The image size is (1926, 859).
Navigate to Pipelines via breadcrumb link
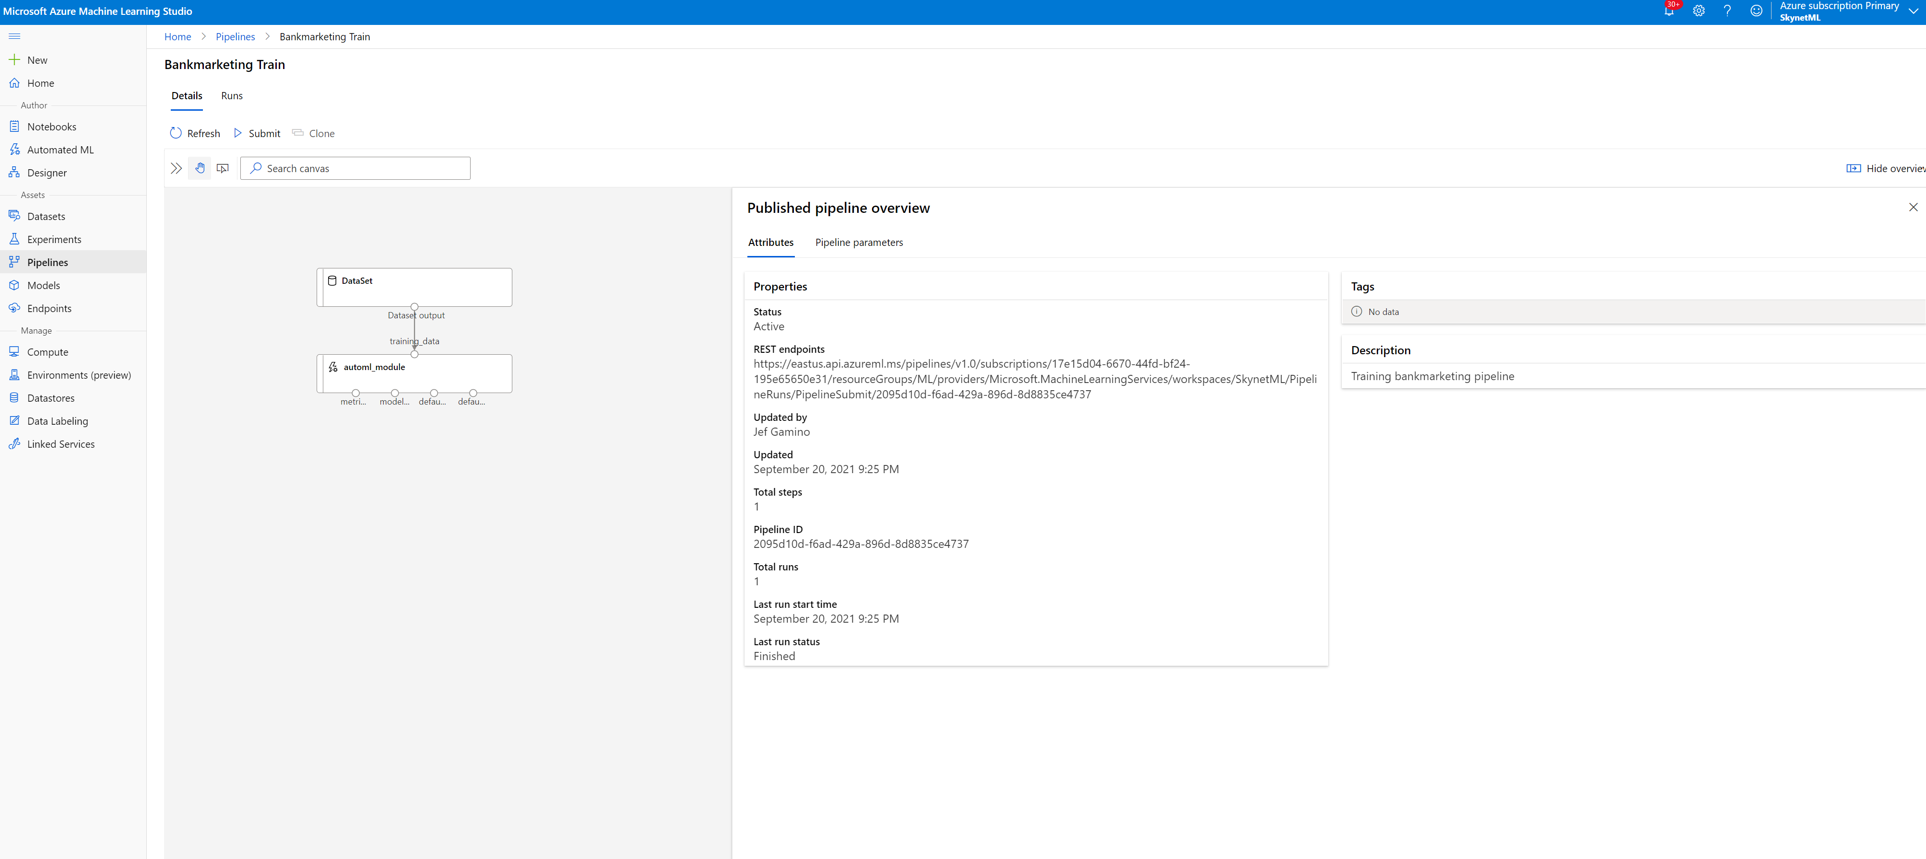235,36
